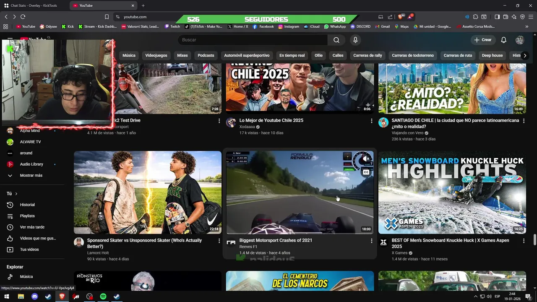Open Lo Mejor de Youtube Chile 2025 title
This screenshot has height=302, width=537.
click(271, 120)
